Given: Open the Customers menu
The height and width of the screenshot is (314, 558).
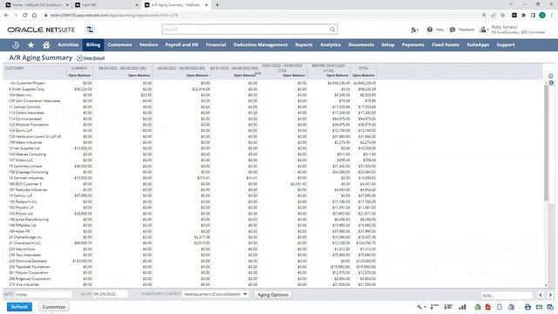Looking at the screenshot, I should [119, 44].
